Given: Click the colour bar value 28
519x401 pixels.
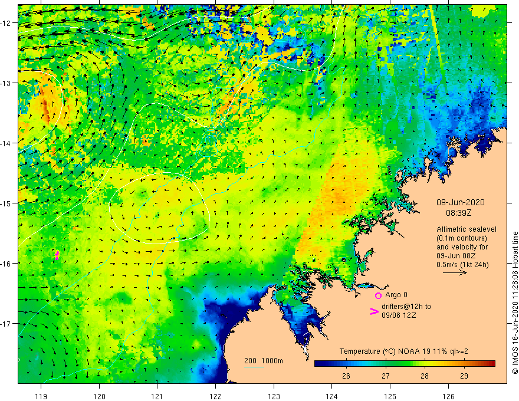Looking at the screenshot, I should tap(425, 376).
